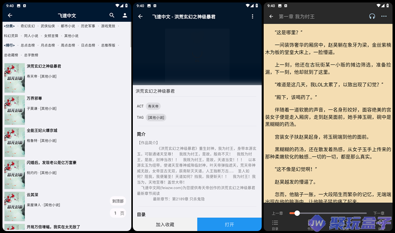Open the 总字数榜 ranking
The width and height of the screenshot is (395, 233).
(31, 55)
